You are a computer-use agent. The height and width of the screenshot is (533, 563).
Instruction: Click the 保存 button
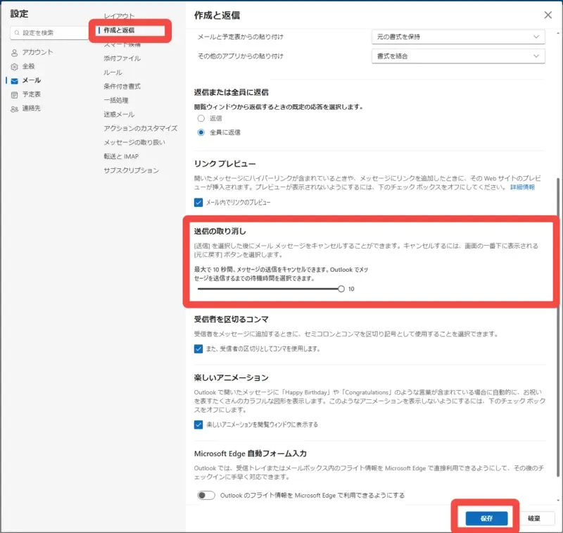coord(486,518)
